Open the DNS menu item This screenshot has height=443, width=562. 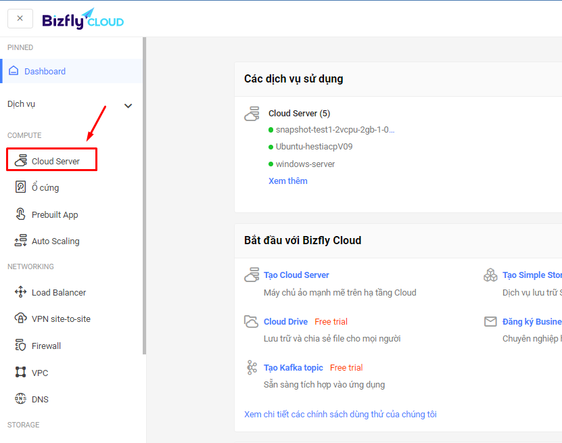point(40,399)
